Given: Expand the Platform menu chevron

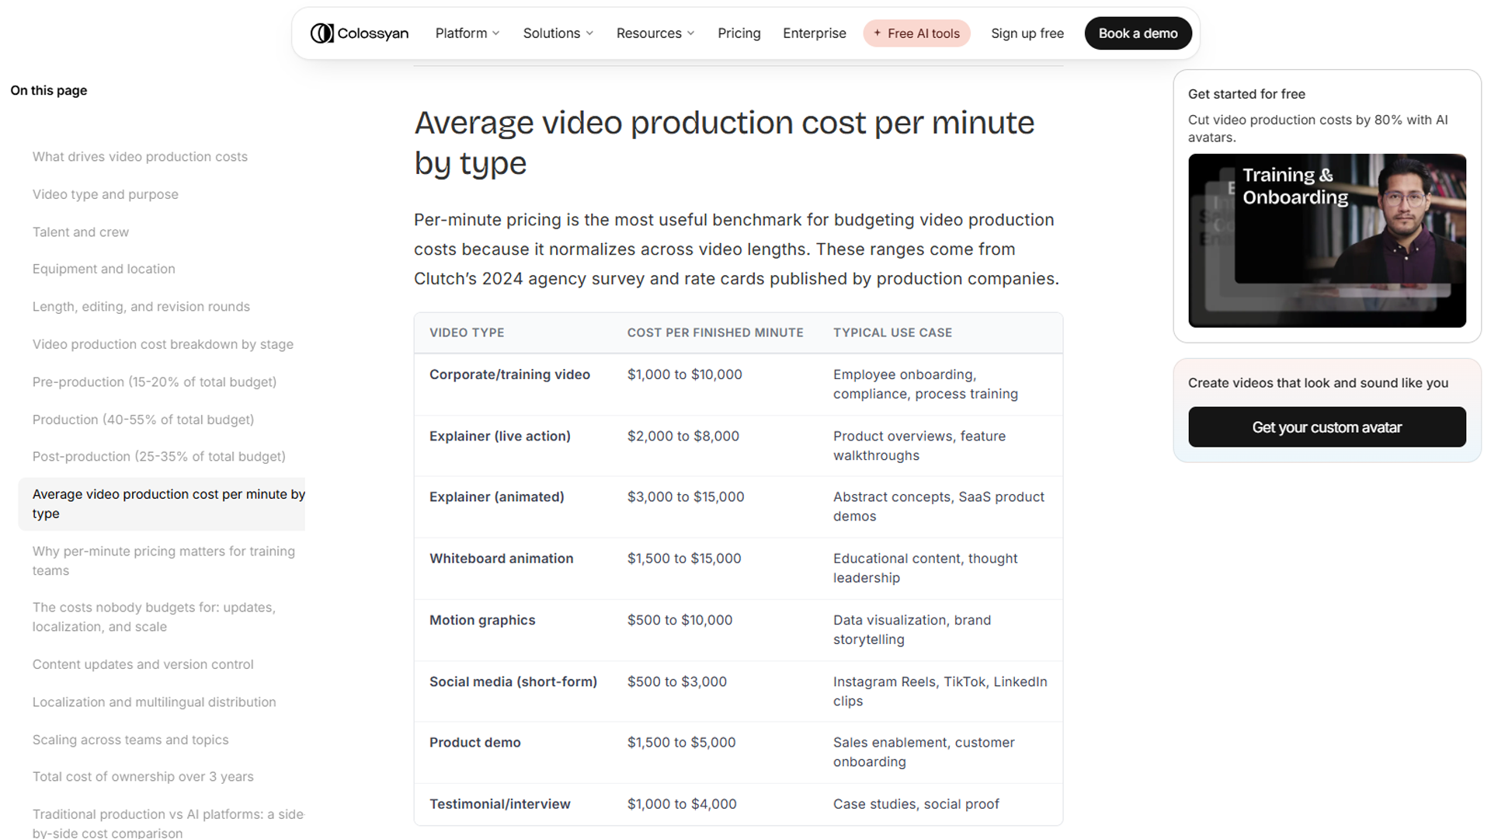Looking at the screenshot, I should pyautogui.click(x=496, y=33).
